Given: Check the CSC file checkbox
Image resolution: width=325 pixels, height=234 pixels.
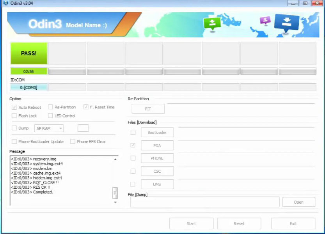Looking at the screenshot, I should 133,171.
